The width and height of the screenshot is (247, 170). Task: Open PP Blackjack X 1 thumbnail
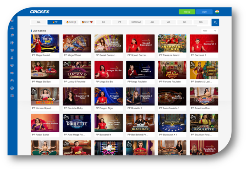click(x=172, y=123)
